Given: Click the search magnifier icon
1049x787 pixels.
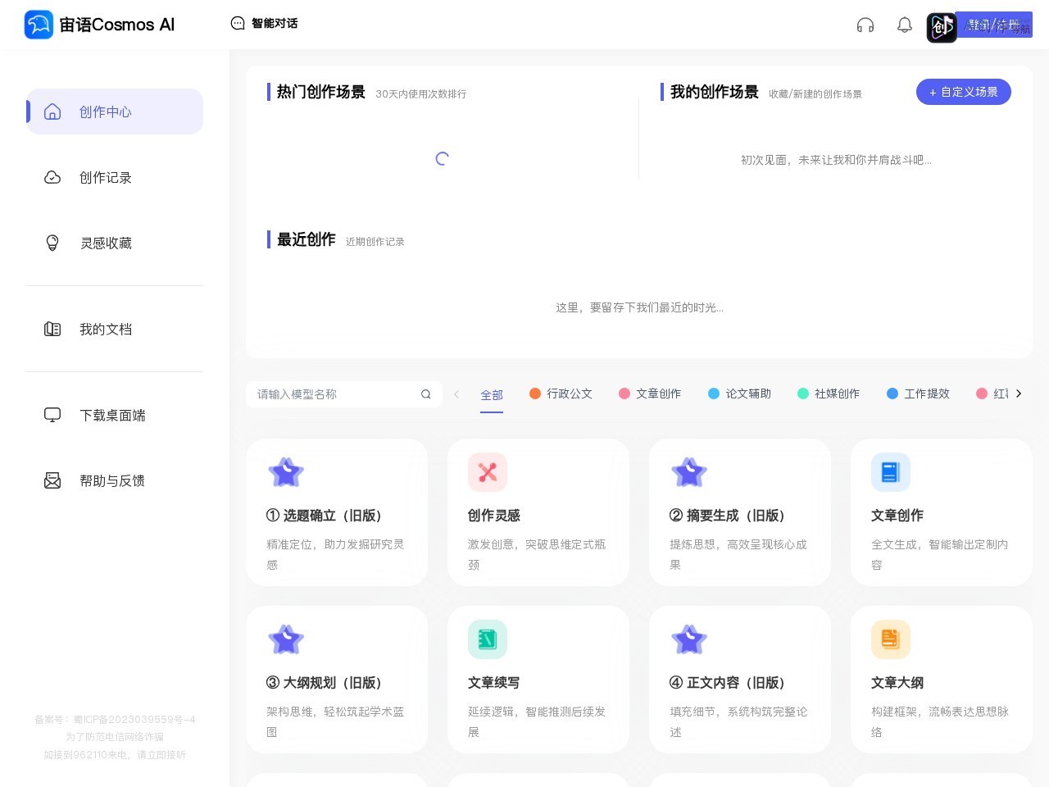Looking at the screenshot, I should click(426, 394).
